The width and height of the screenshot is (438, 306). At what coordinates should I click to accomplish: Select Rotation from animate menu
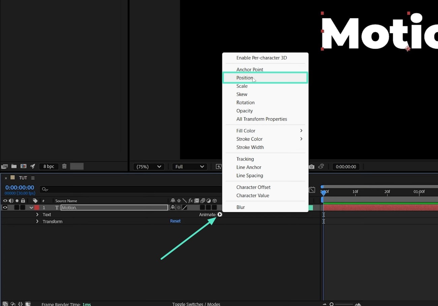click(x=265, y=103)
